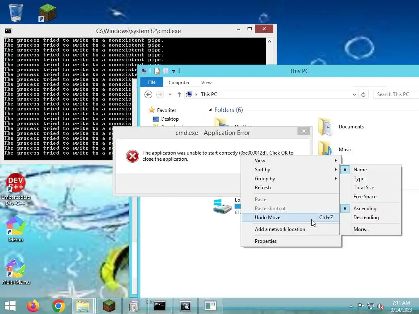Open the Minecraft block desktop shortcut

(47, 12)
